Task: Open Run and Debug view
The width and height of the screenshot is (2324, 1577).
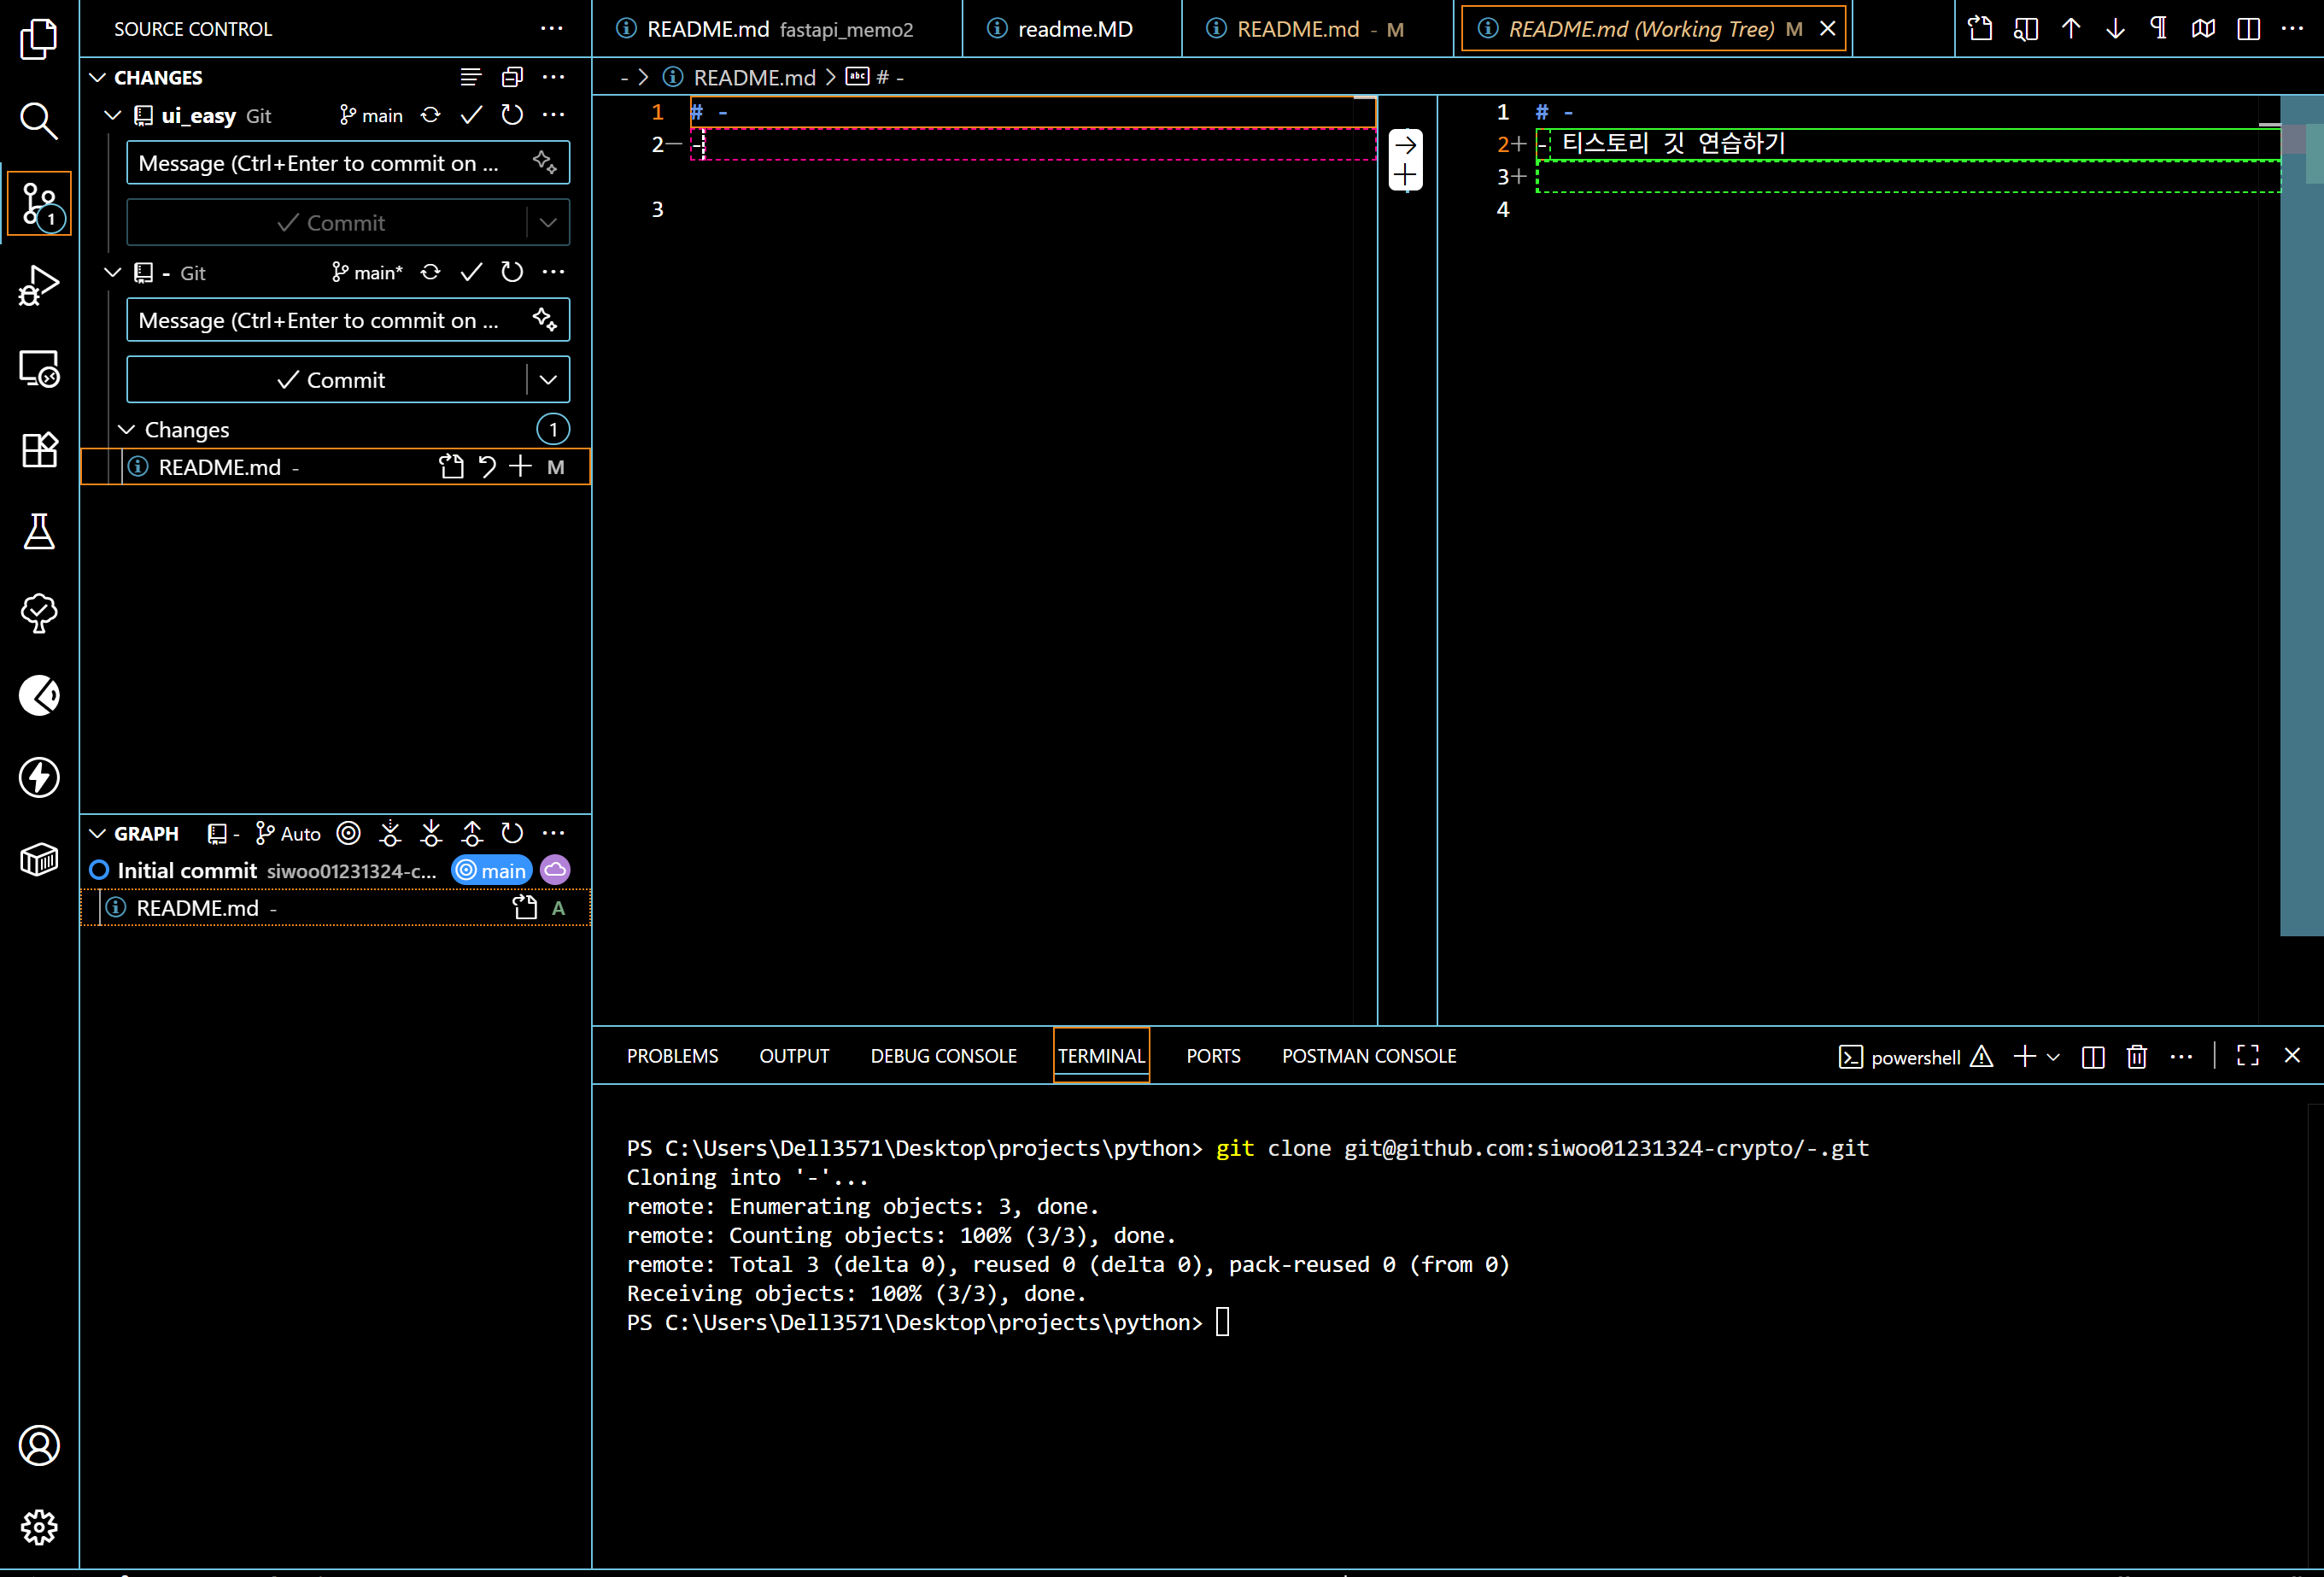Action: [38, 285]
